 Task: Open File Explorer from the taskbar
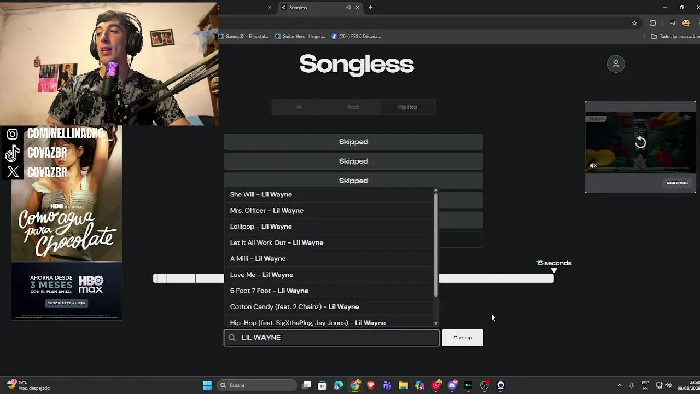(403, 385)
